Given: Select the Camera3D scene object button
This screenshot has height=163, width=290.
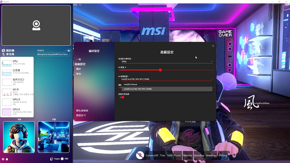Looking at the screenshot, I should 152,155.
